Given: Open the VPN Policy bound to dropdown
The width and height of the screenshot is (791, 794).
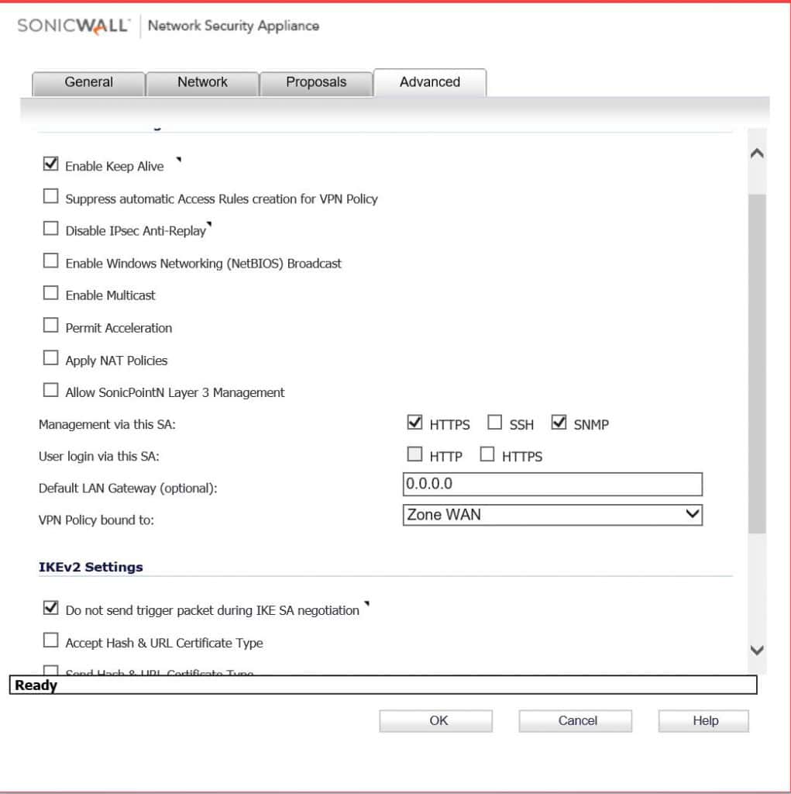Looking at the screenshot, I should pyautogui.click(x=552, y=515).
